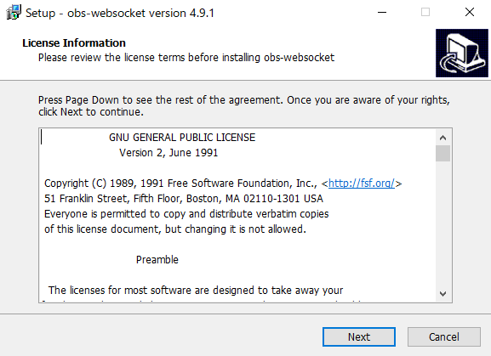The image size is (491, 356).
Task: Click the Version 2, June 1991 line
Action: (x=168, y=153)
